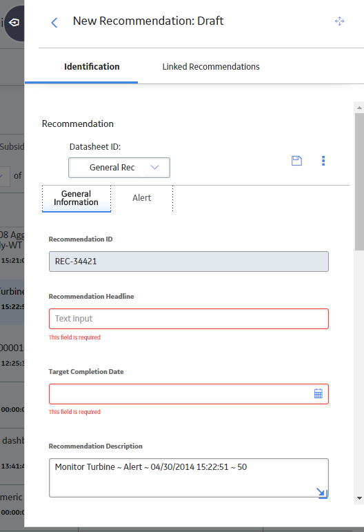
Task: Select the Recommendation ID field REC-34421
Action: 189,262
